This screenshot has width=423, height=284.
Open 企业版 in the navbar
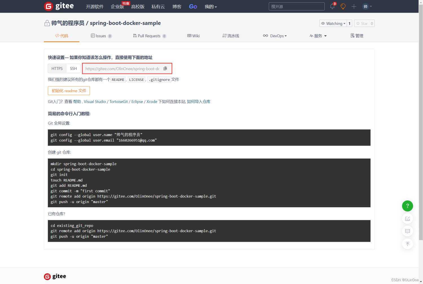click(x=117, y=6)
